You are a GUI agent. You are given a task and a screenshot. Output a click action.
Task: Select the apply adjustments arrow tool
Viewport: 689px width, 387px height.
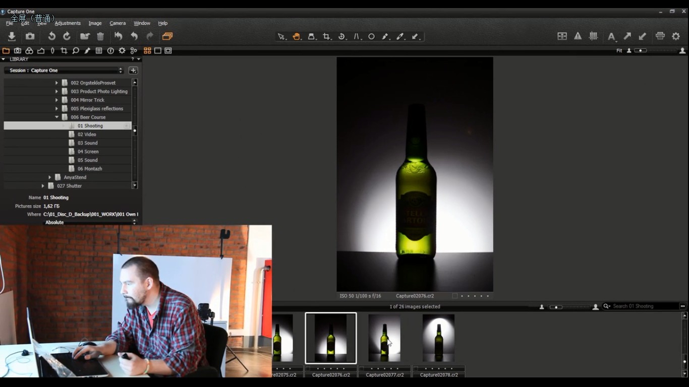tap(416, 37)
